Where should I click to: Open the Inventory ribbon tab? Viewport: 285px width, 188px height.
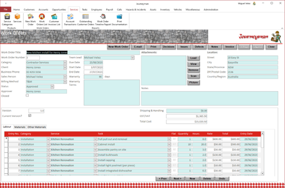165,9
